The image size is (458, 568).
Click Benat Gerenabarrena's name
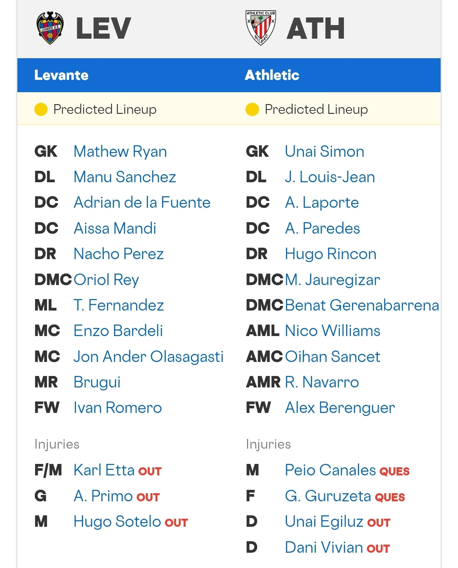(362, 305)
